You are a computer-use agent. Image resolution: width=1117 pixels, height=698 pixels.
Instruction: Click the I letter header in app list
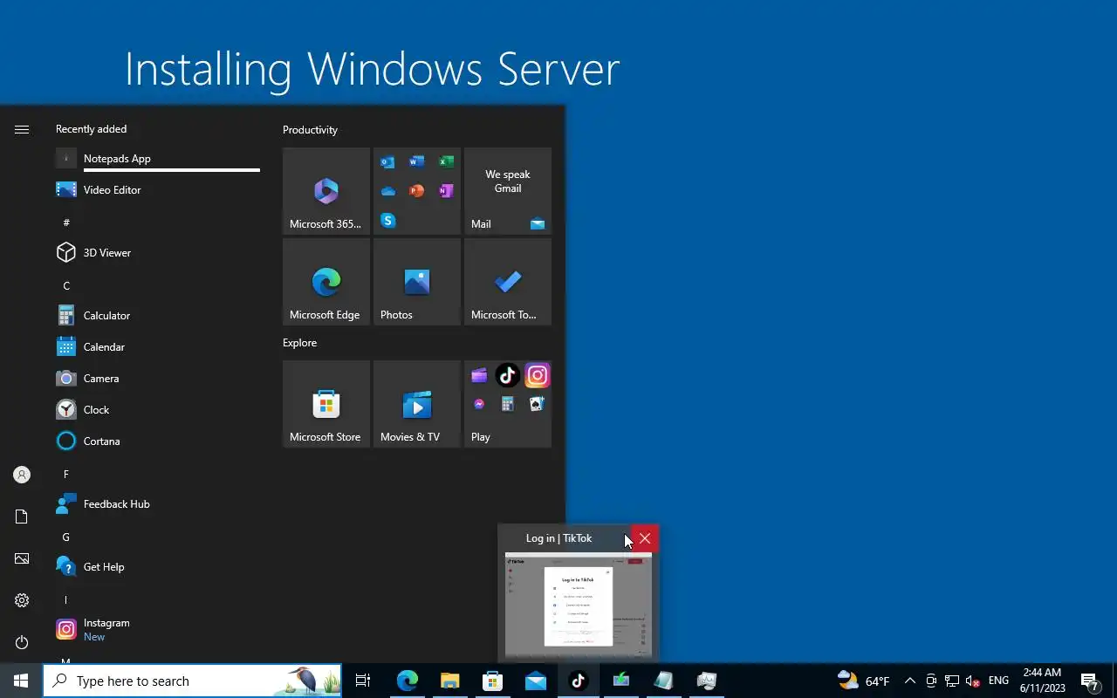[66, 599]
